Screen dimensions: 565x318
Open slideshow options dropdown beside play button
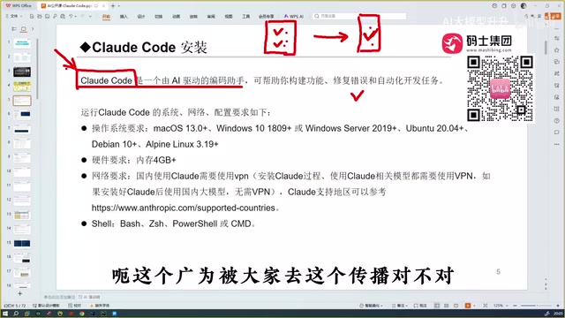point(474,306)
